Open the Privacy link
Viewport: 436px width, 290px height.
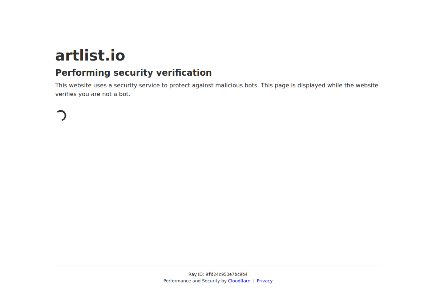pyautogui.click(x=265, y=281)
